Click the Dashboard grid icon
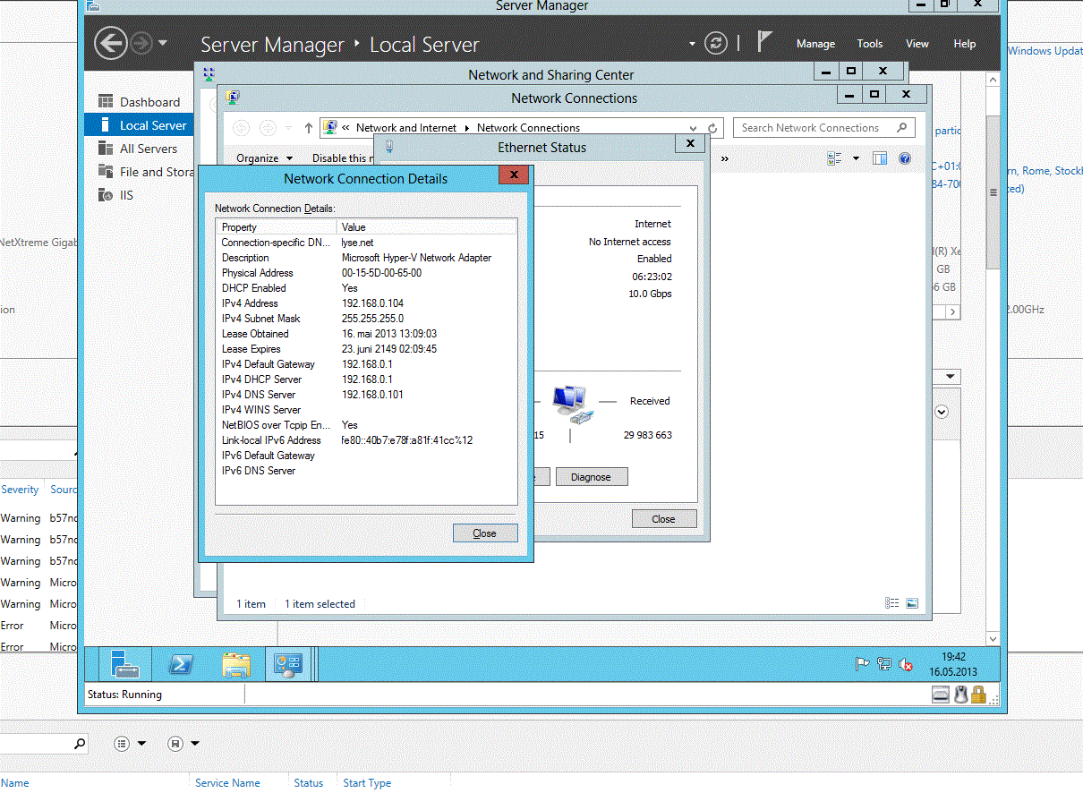This screenshot has width=1083, height=793. coord(106,101)
